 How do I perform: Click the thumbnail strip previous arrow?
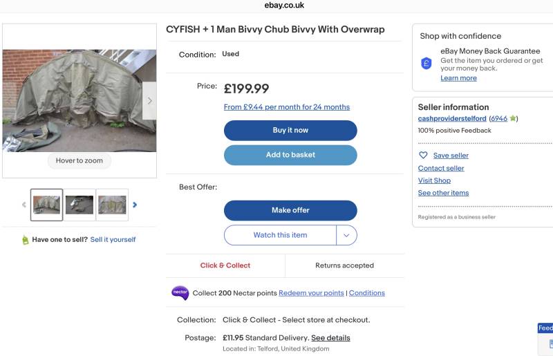pyautogui.click(x=24, y=205)
